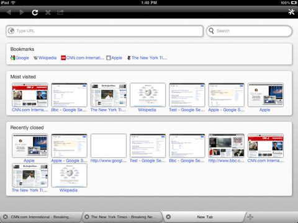The height and width of the screenshot is (223, 298).
Task: Tap the forward navigation arrow
Action: click(22, 12)
